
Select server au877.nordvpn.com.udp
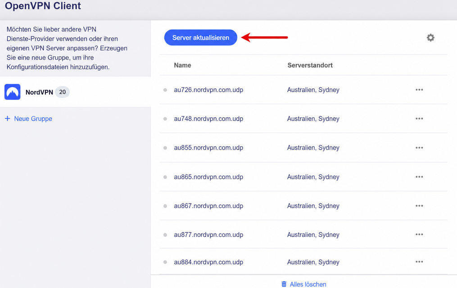[x=208, y=235]
